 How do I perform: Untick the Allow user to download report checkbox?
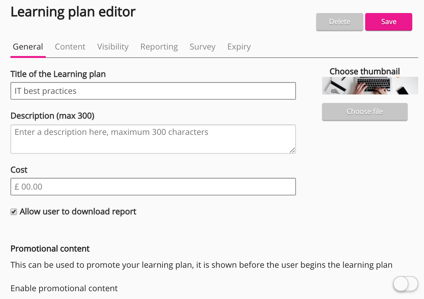[x=14, y=212]
